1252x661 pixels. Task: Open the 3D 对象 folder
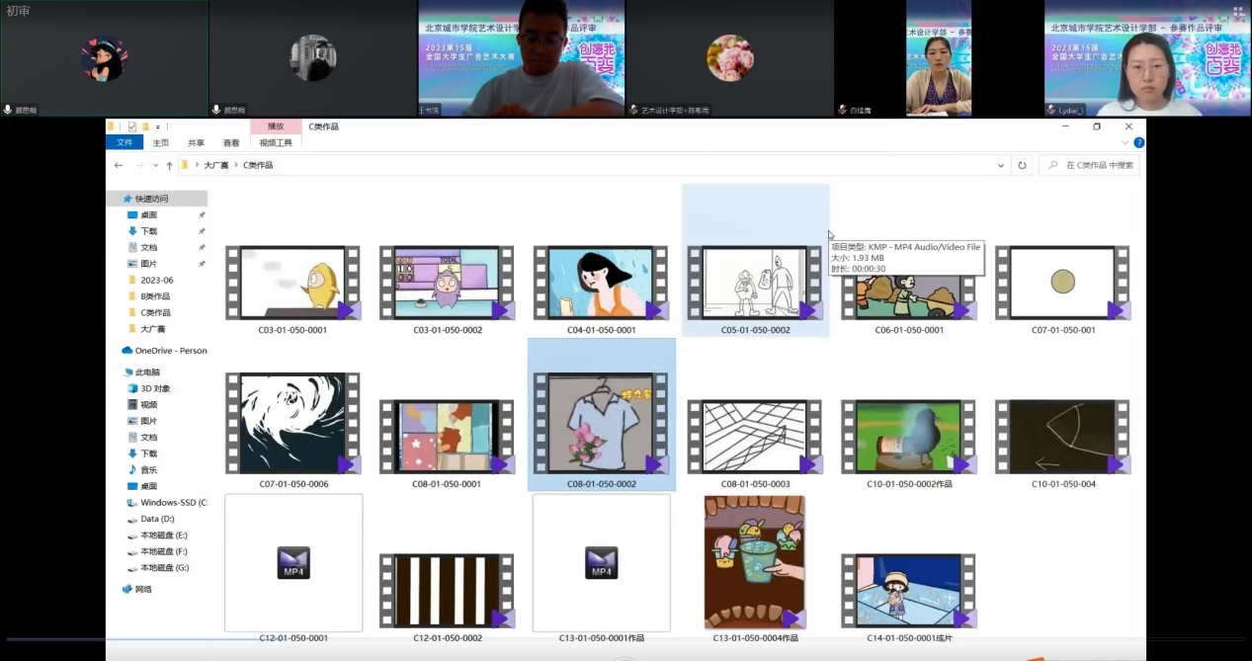click(154, 388)
